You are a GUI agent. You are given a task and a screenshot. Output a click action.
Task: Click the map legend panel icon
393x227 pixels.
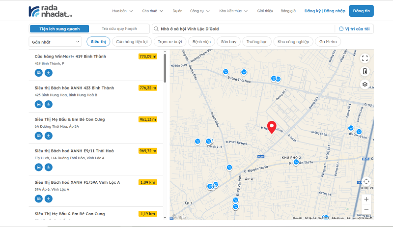(x=365, y=71)
